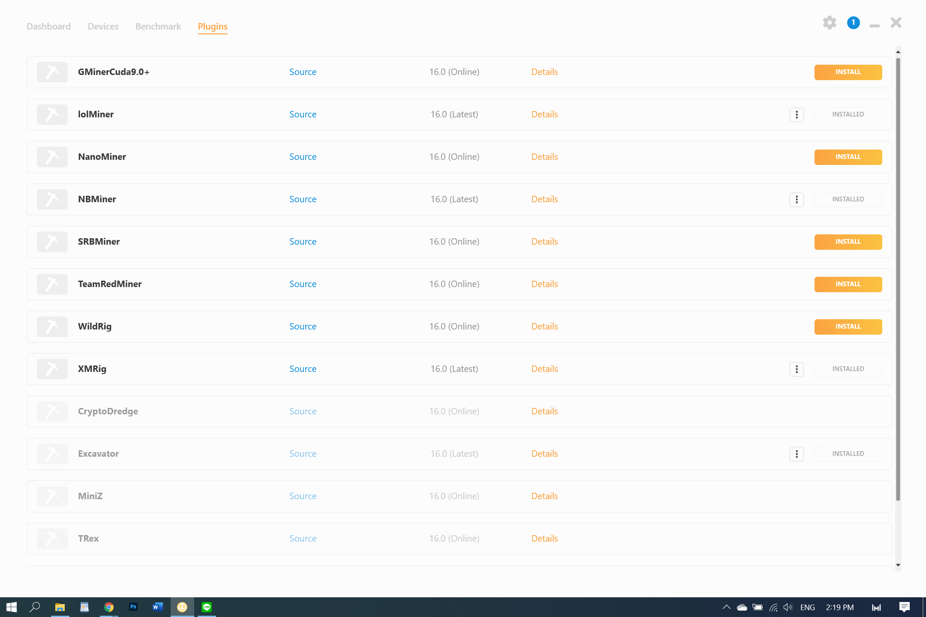Open the blue notifications badge
The image size is (926, 617).
click(853, 23)
